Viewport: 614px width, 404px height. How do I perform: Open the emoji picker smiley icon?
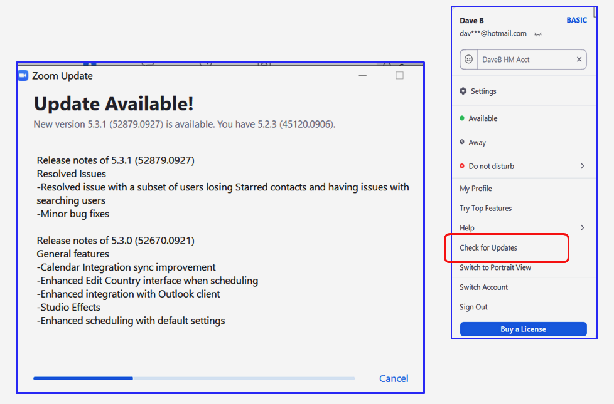tap(468, 60)
